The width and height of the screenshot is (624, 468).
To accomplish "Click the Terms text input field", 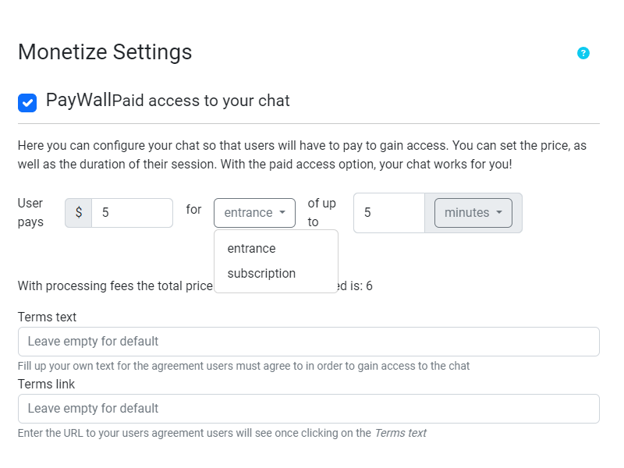I will click(308, 341).
